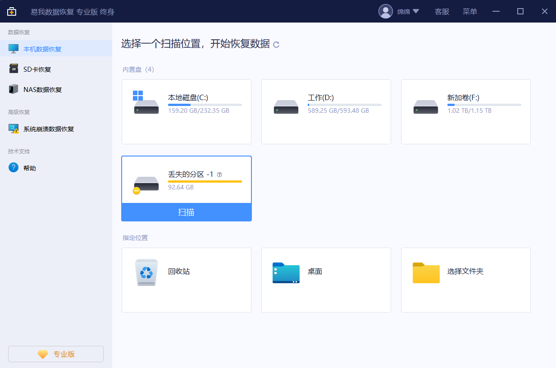This screenshot has height=368, width=556.
Task: Open the 绵绵 account dropdown arrow
Action: [415, 11]
